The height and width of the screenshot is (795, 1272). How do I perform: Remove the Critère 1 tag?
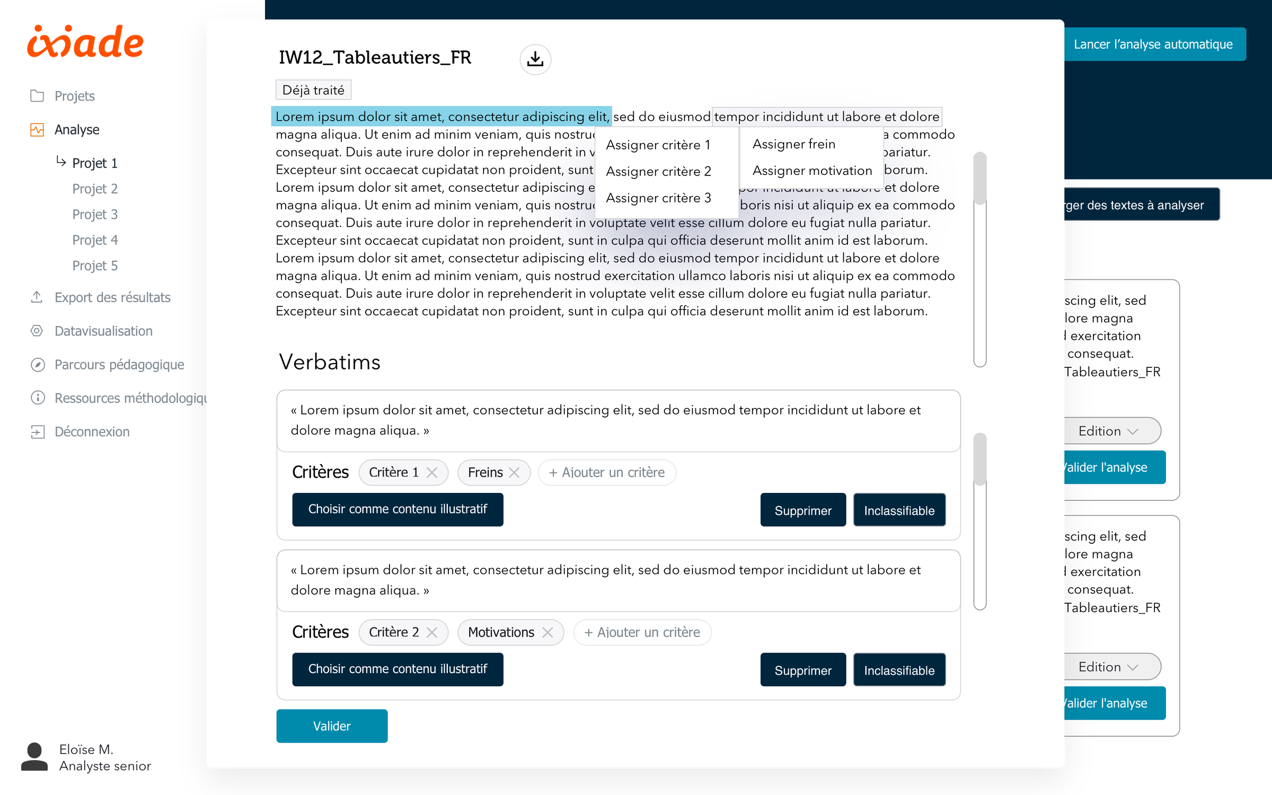(432, 472)
